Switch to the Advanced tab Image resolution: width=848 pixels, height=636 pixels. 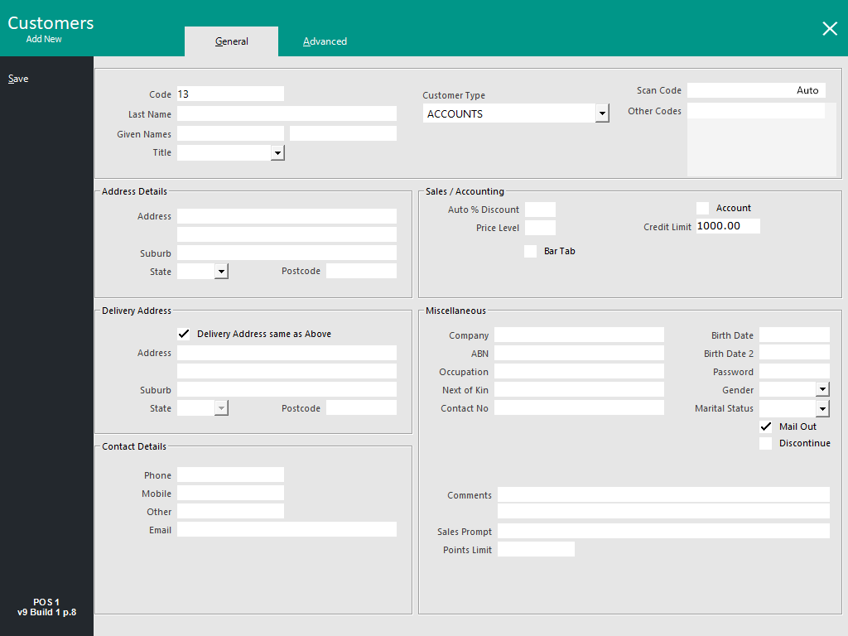325,41
